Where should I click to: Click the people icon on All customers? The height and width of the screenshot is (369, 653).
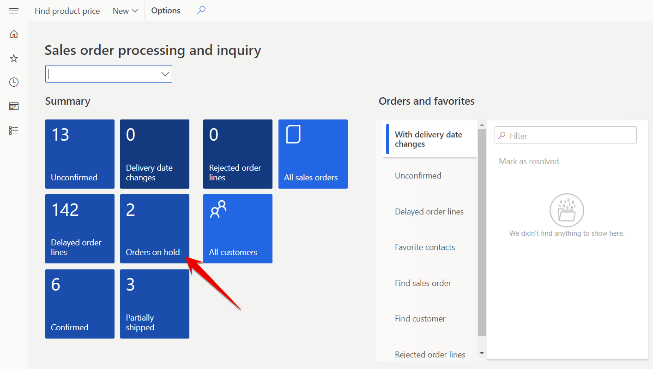(x=218, y=209)
